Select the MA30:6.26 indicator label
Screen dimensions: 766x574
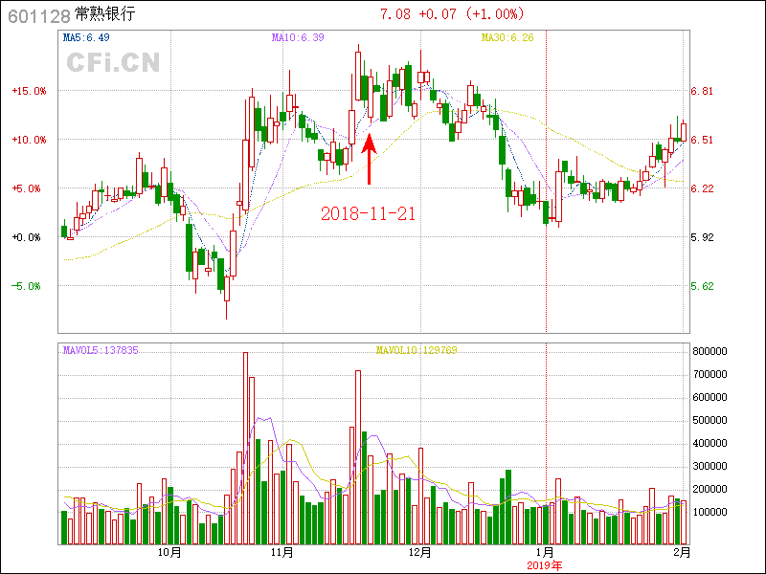coord(507,38)
